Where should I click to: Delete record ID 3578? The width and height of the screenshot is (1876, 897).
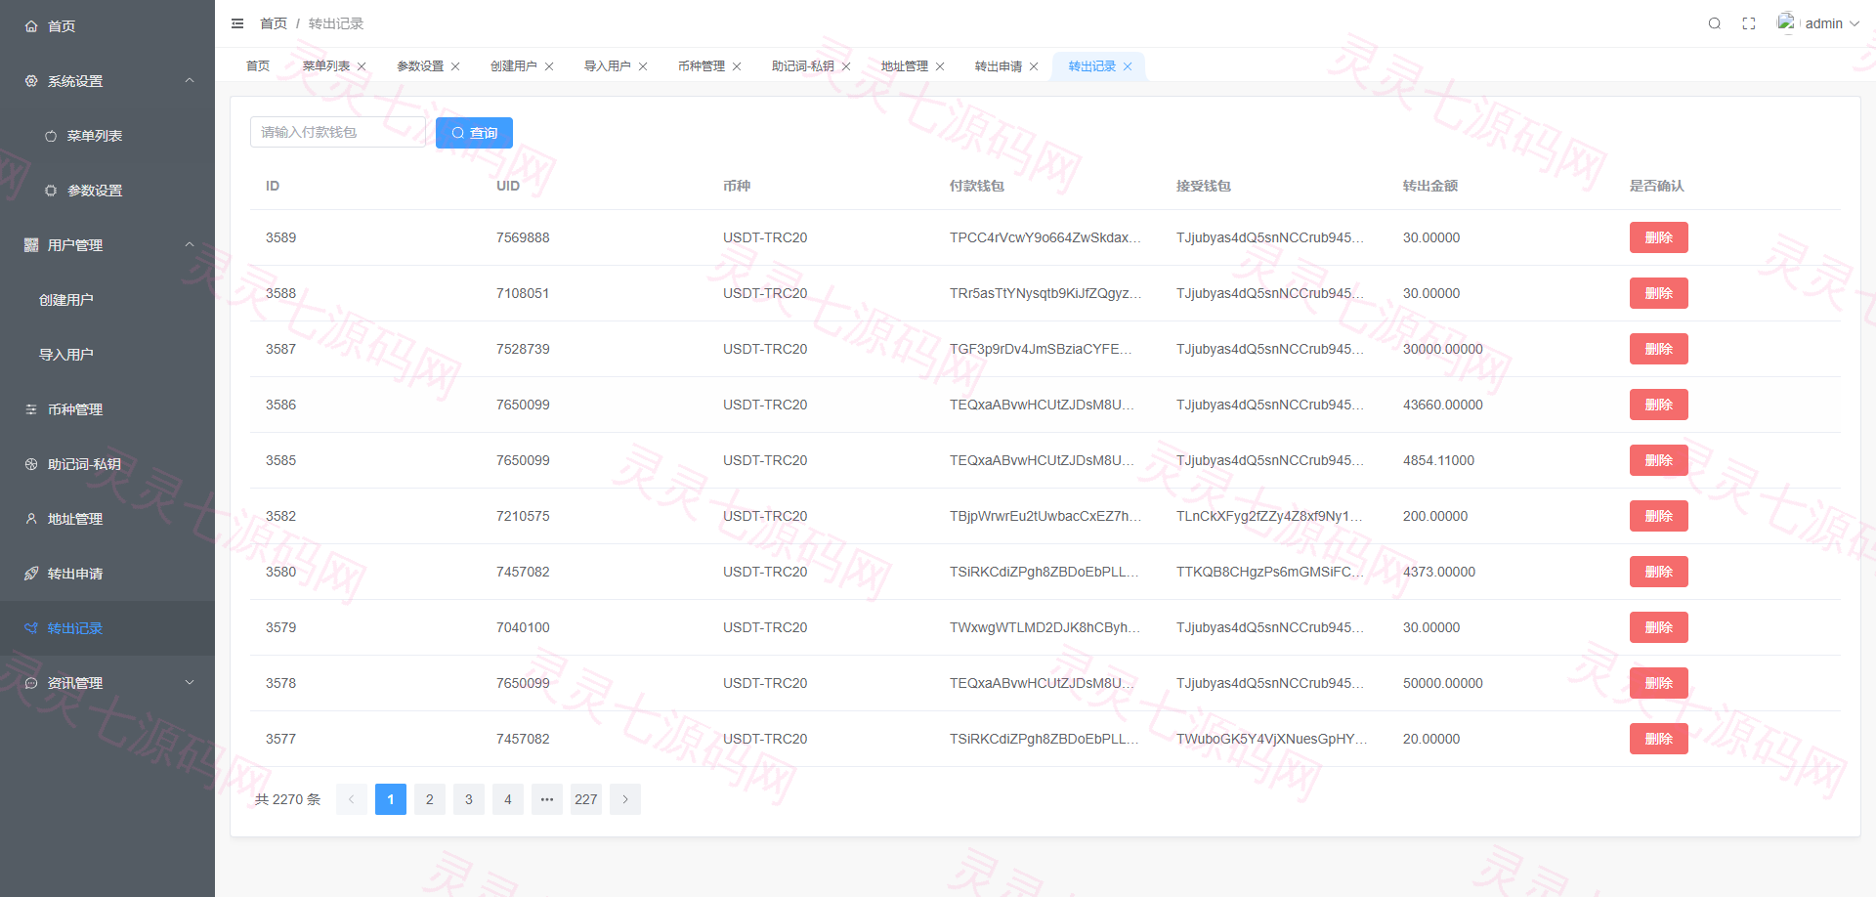pyautogui.click(x=1658, y=683)
